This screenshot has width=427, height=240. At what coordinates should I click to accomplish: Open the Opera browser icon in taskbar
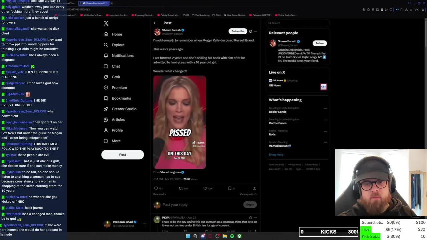[210, 236]
